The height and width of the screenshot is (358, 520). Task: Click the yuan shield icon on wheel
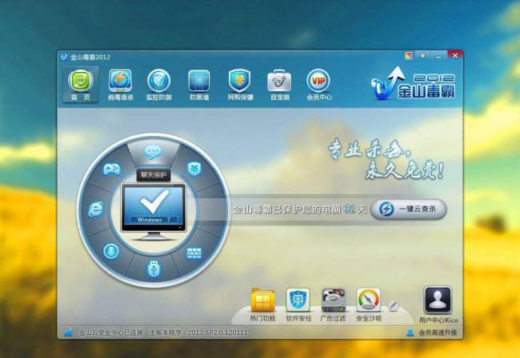pyautogui.click(x=194, y=169)
